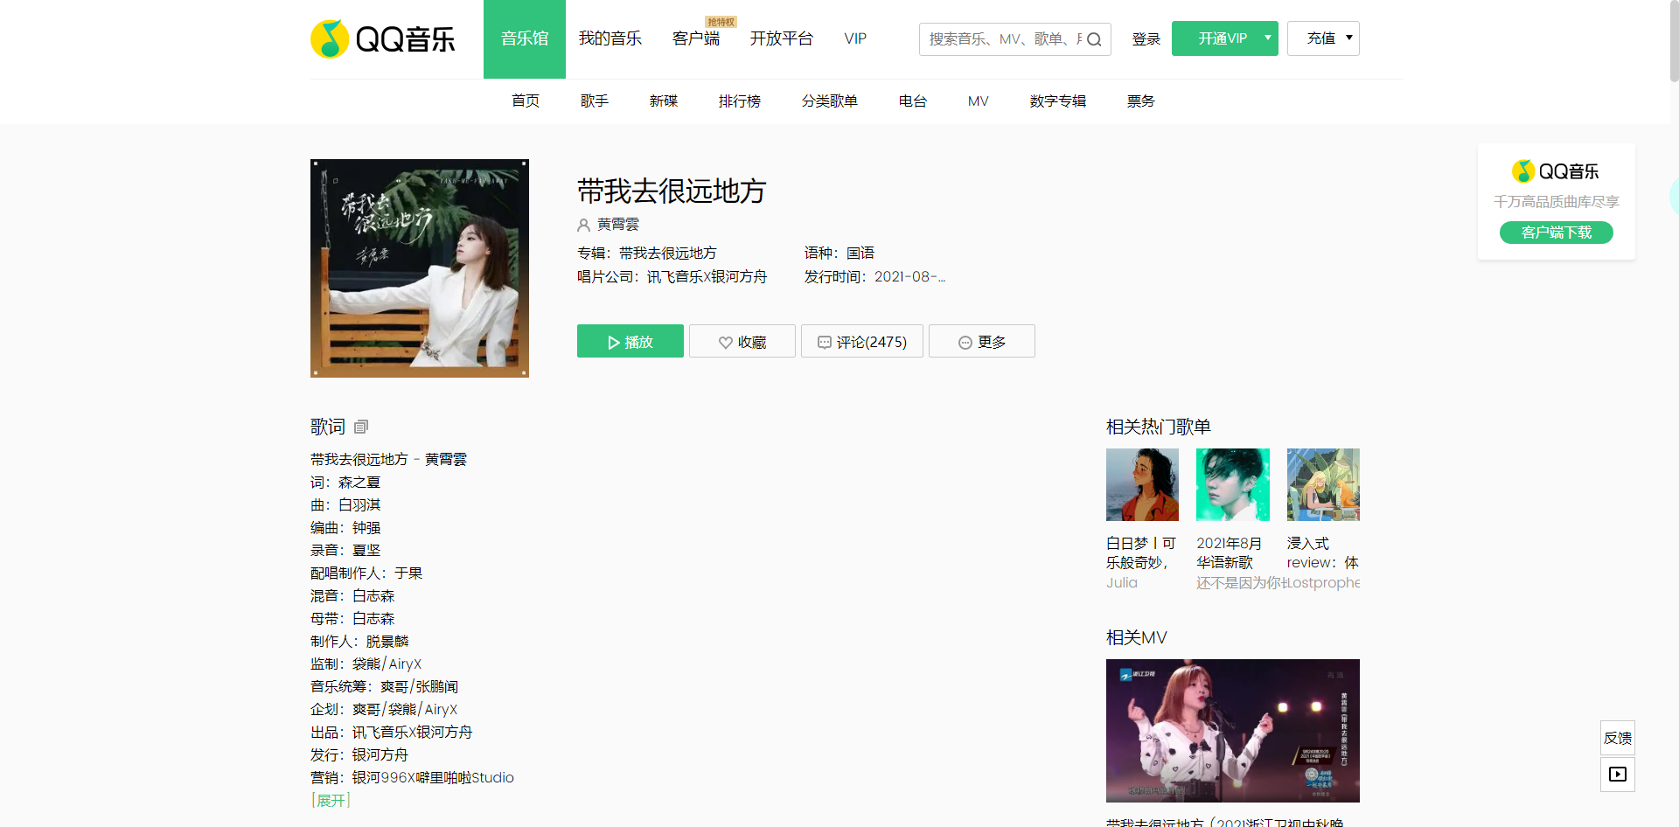Open the 带我去很远地方 album cover image

420,268
